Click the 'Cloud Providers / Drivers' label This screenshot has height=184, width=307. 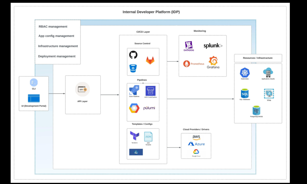pos(196,129)
